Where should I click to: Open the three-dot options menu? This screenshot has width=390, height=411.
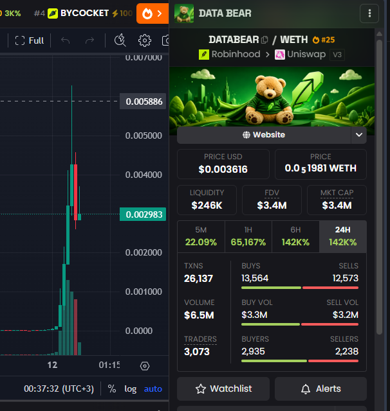coord(369,13)
